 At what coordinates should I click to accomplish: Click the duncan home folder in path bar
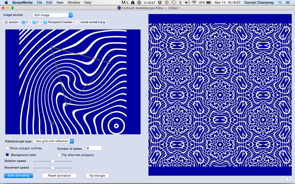point(10,22)
